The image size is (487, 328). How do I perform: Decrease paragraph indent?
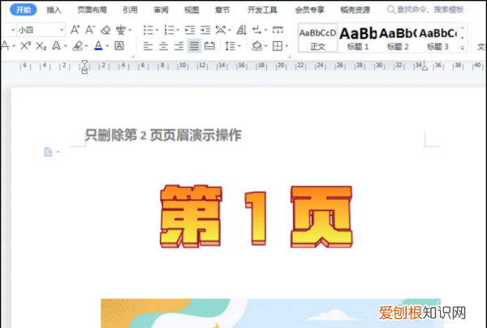click(190, 30)
